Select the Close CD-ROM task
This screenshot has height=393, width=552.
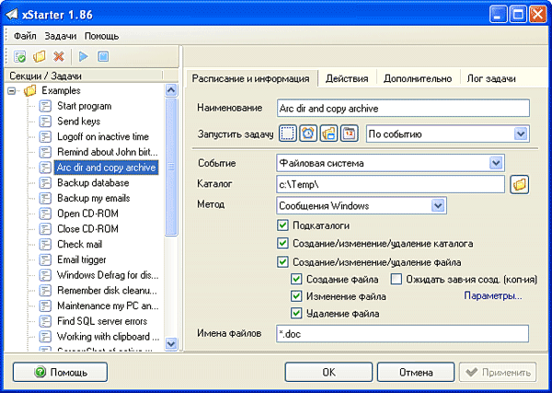87,229
